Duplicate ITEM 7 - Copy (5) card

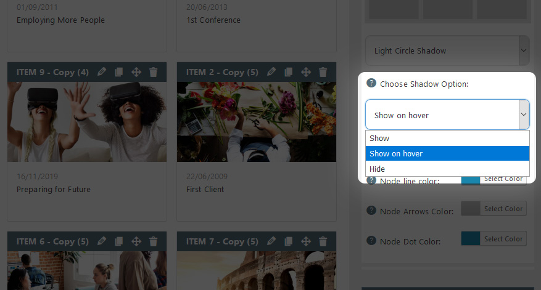click(289, 241)
